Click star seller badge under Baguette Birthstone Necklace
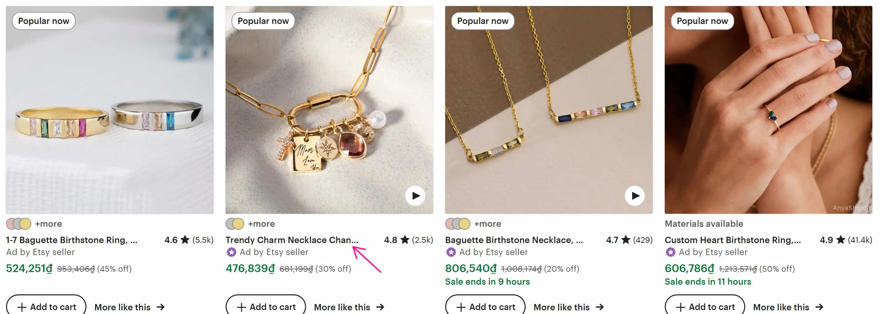Image resolution: width=882 pixels, height=314 pixels. tap(451, 252)
